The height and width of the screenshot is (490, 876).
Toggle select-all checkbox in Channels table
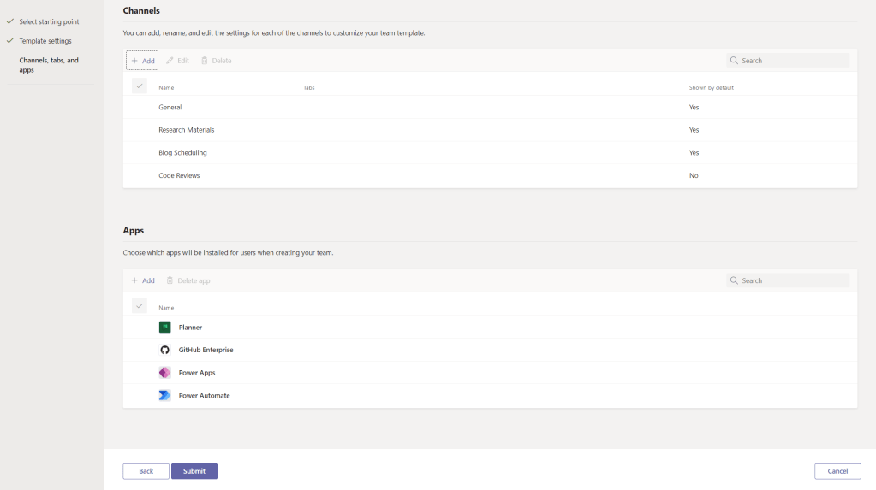pos(140,86)
